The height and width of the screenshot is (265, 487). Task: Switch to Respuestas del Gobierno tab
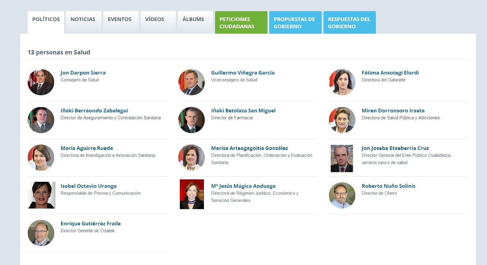click(349, 23)
